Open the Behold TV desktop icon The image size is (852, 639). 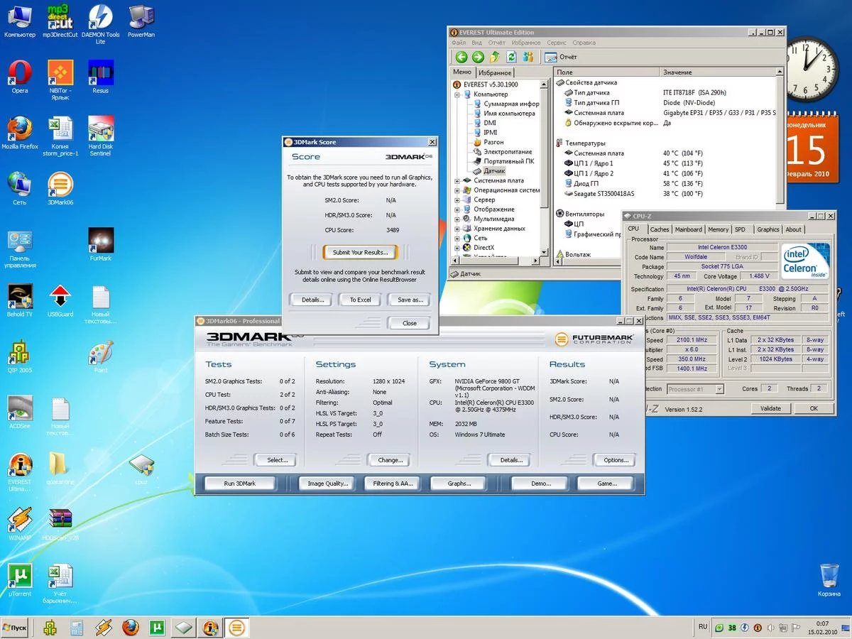point(20,301)
